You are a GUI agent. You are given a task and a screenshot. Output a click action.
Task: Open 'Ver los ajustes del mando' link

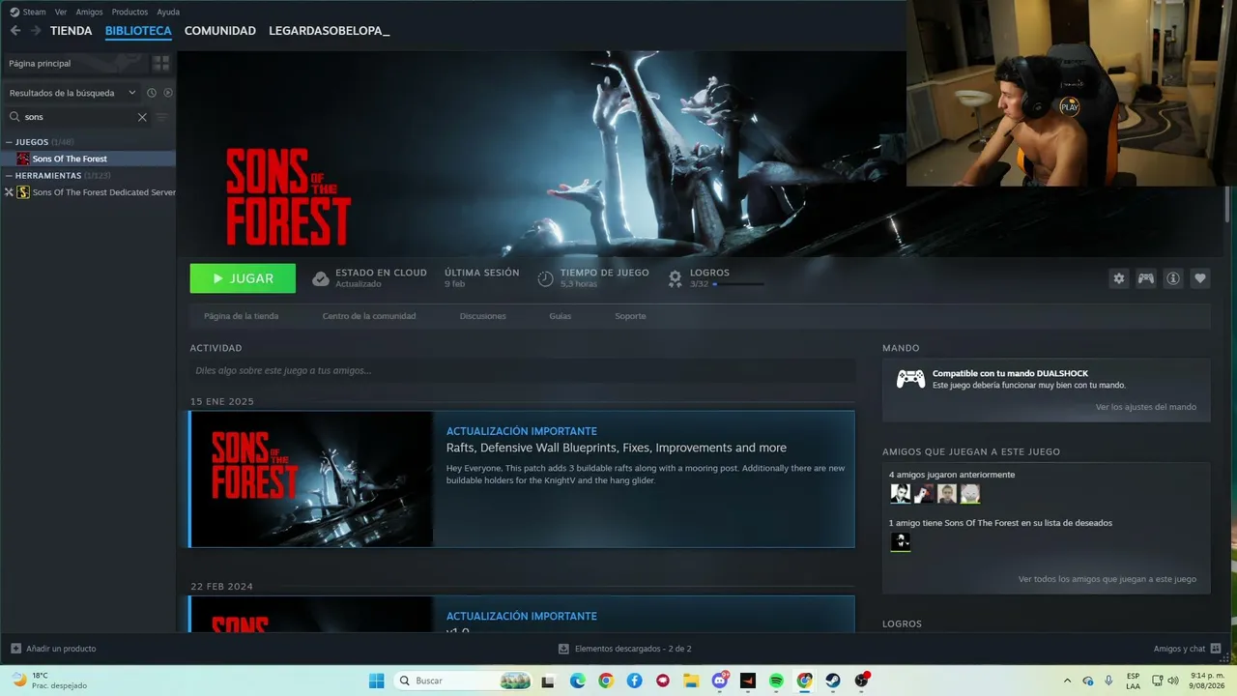point(1146,407)
